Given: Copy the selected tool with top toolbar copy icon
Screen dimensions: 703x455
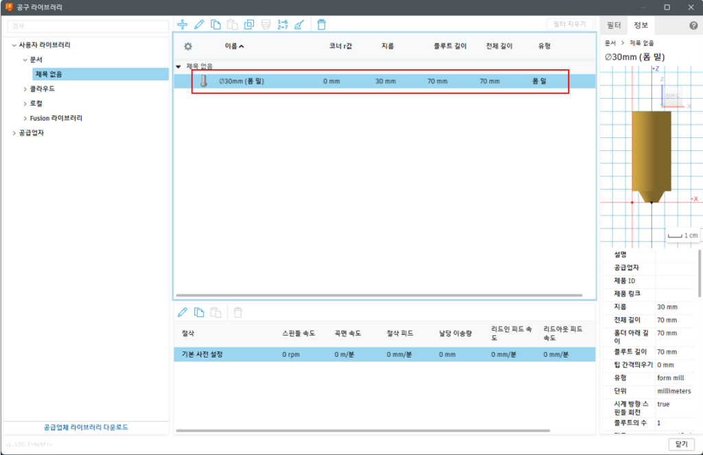Looking at the screenshot, I should pos(216,24).
